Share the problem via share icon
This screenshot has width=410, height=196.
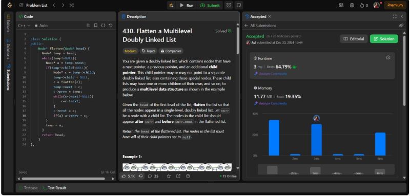click(178, 176)
